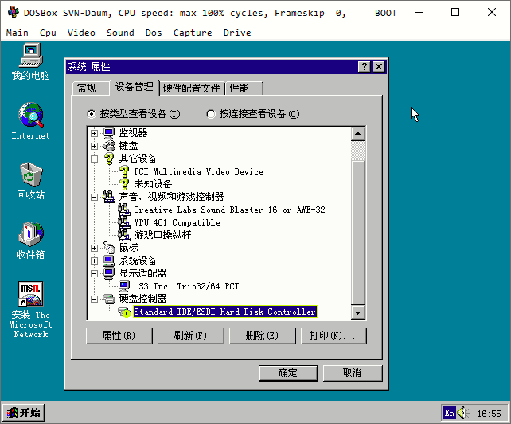This screenshot has height=424, width=511.
Task: Click the 鼠标 mouse device icon
Action: coord(109,248)
